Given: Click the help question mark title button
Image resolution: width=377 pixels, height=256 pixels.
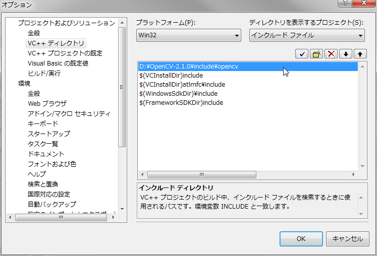Looking at the screenshot, I should coord(345,3).
